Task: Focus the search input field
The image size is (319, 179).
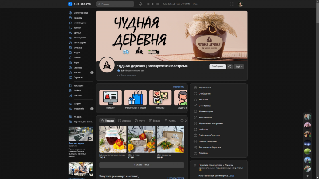Action: [115, 4]
